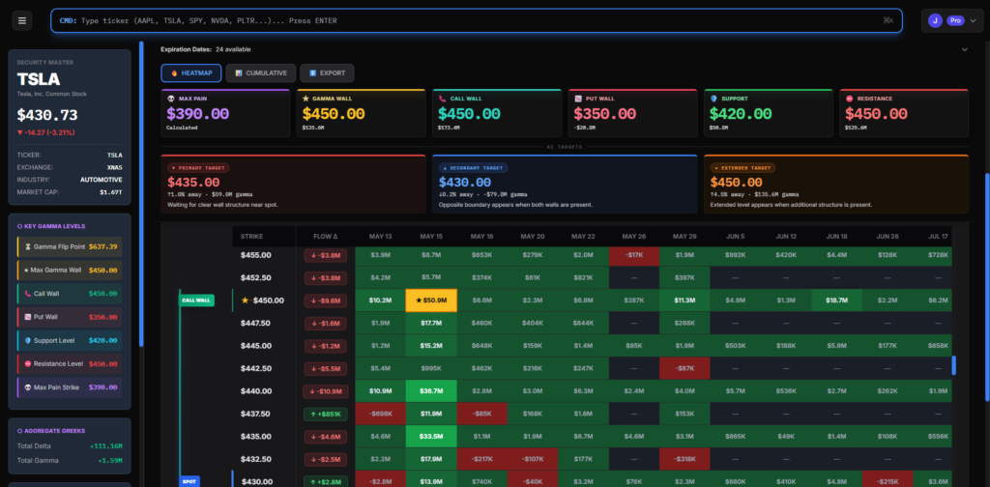Click the flame icon on Heatmap tab
Screen dimensions: 990x487
(174, 73)
